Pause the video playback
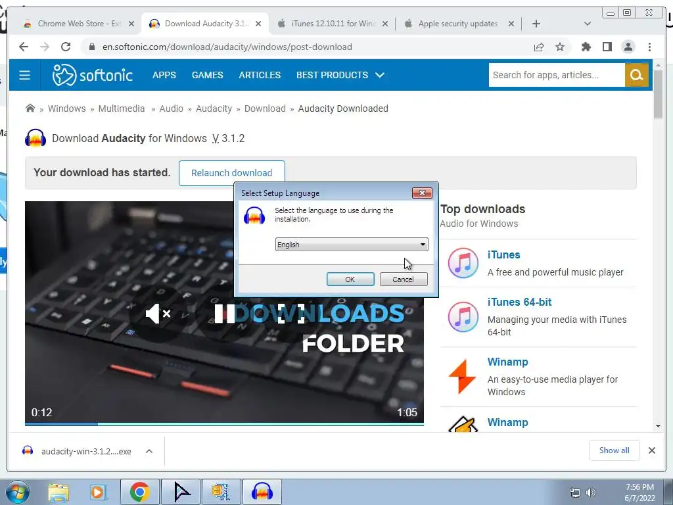 coord(225,314)
